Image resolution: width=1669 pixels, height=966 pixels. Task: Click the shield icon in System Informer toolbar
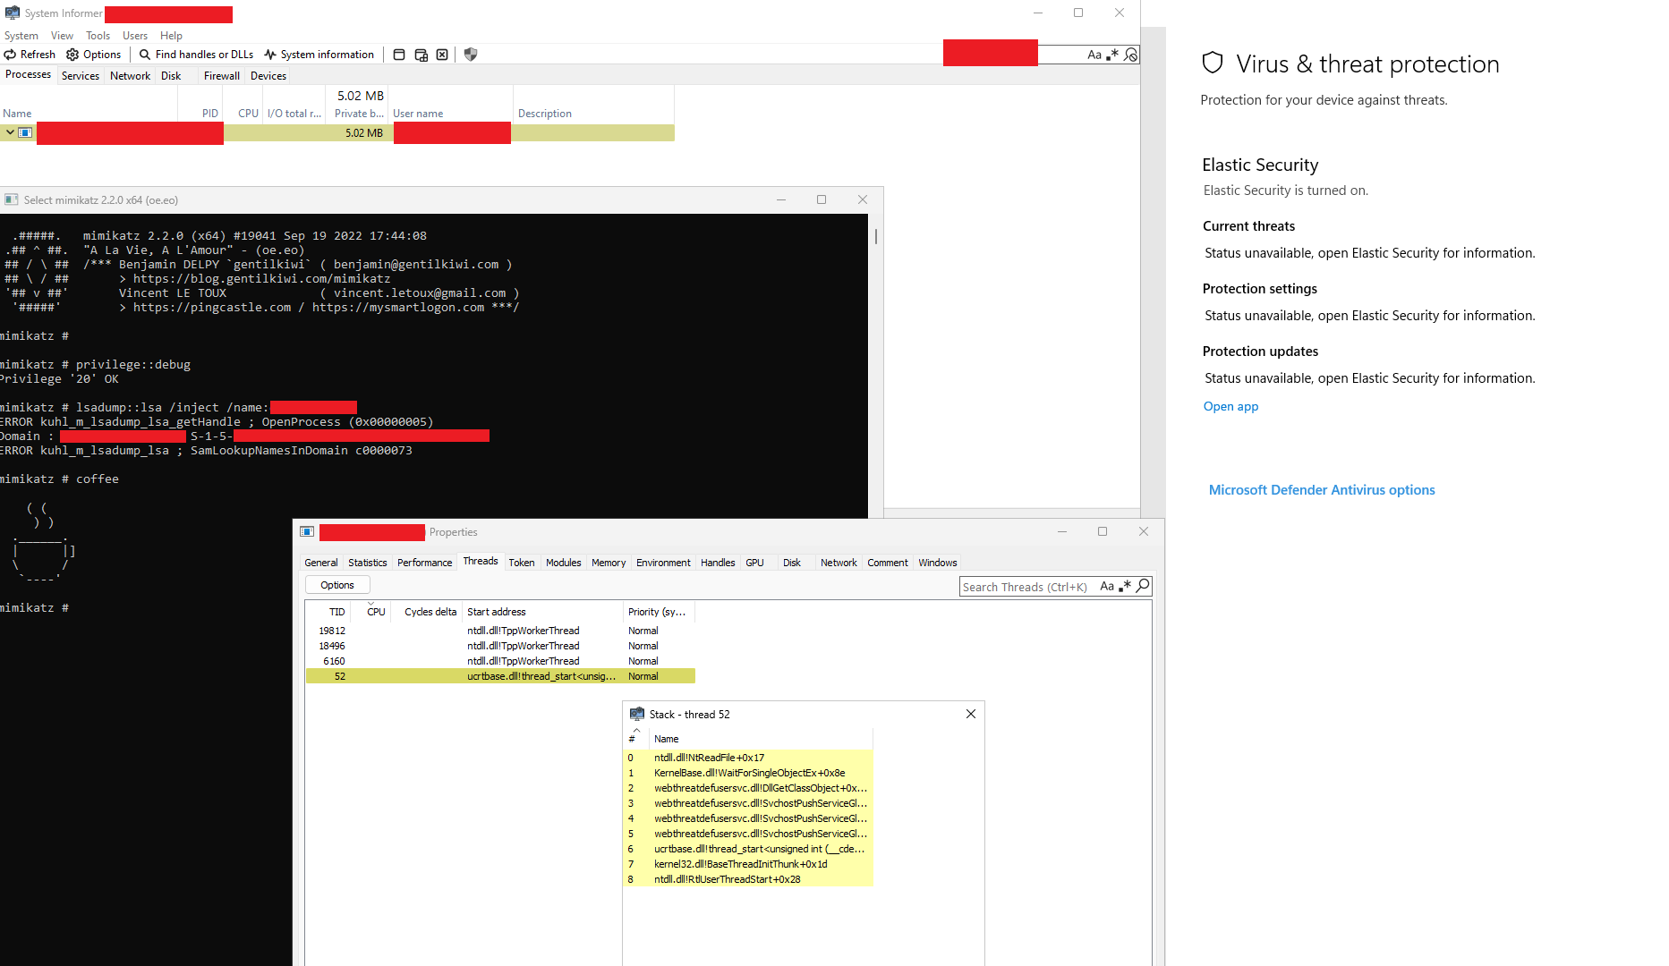click(x=471, y=55)
